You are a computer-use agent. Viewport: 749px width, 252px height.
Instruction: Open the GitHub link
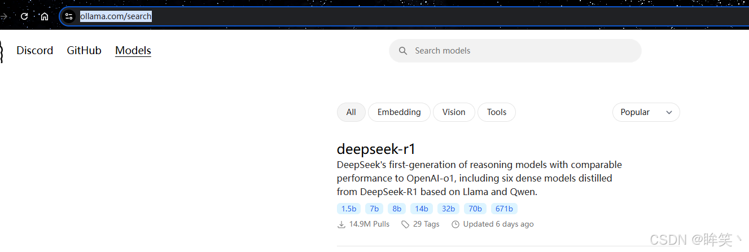[x=84, y=50]
